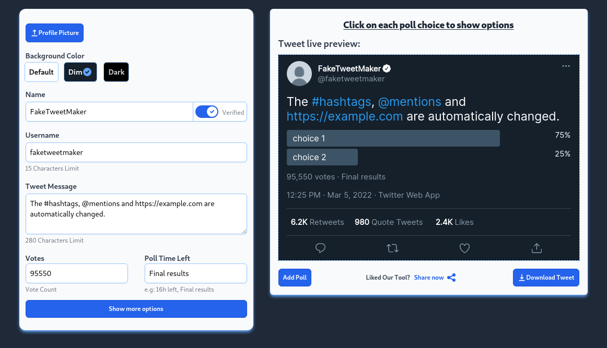
Task: Open the ellipsis menu on the tweet preview
Action: point(566,66)
